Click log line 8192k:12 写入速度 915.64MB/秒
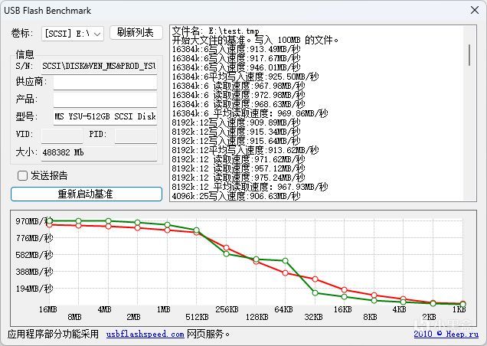This screenshot has height=346, width=487. point(236,141)
